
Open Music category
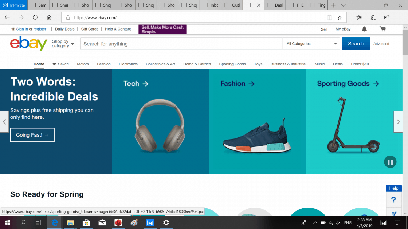(x=319, y=64)
